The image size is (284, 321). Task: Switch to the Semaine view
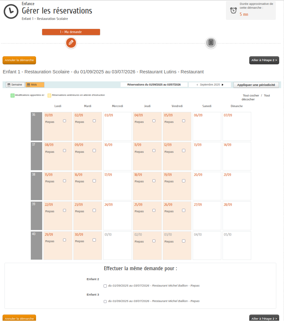[x=15, y=85]
